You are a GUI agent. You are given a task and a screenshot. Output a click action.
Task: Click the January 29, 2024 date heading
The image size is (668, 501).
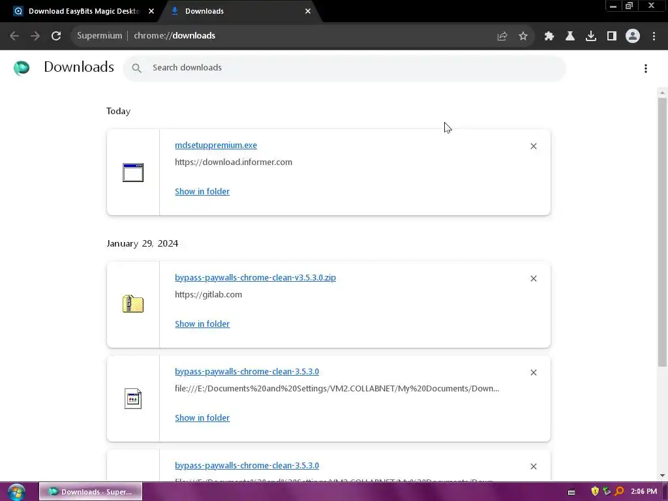pyautogui.click(x=142, y=243)
